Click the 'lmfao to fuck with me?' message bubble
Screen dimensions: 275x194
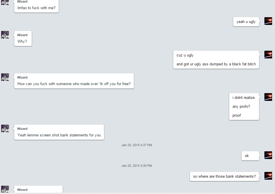(x=36, y=6)
